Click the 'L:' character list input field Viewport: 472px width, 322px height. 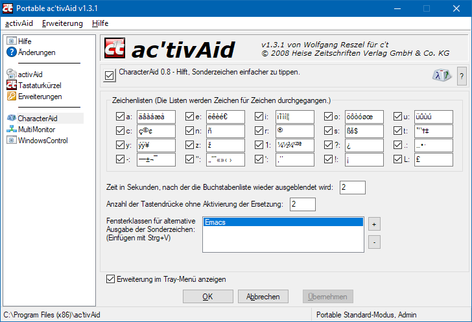(x=434, y=159)
